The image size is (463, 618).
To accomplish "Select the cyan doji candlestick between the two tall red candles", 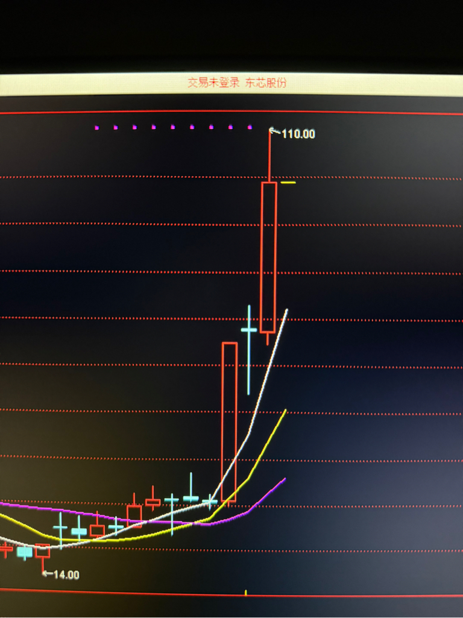I will [248, 350].
